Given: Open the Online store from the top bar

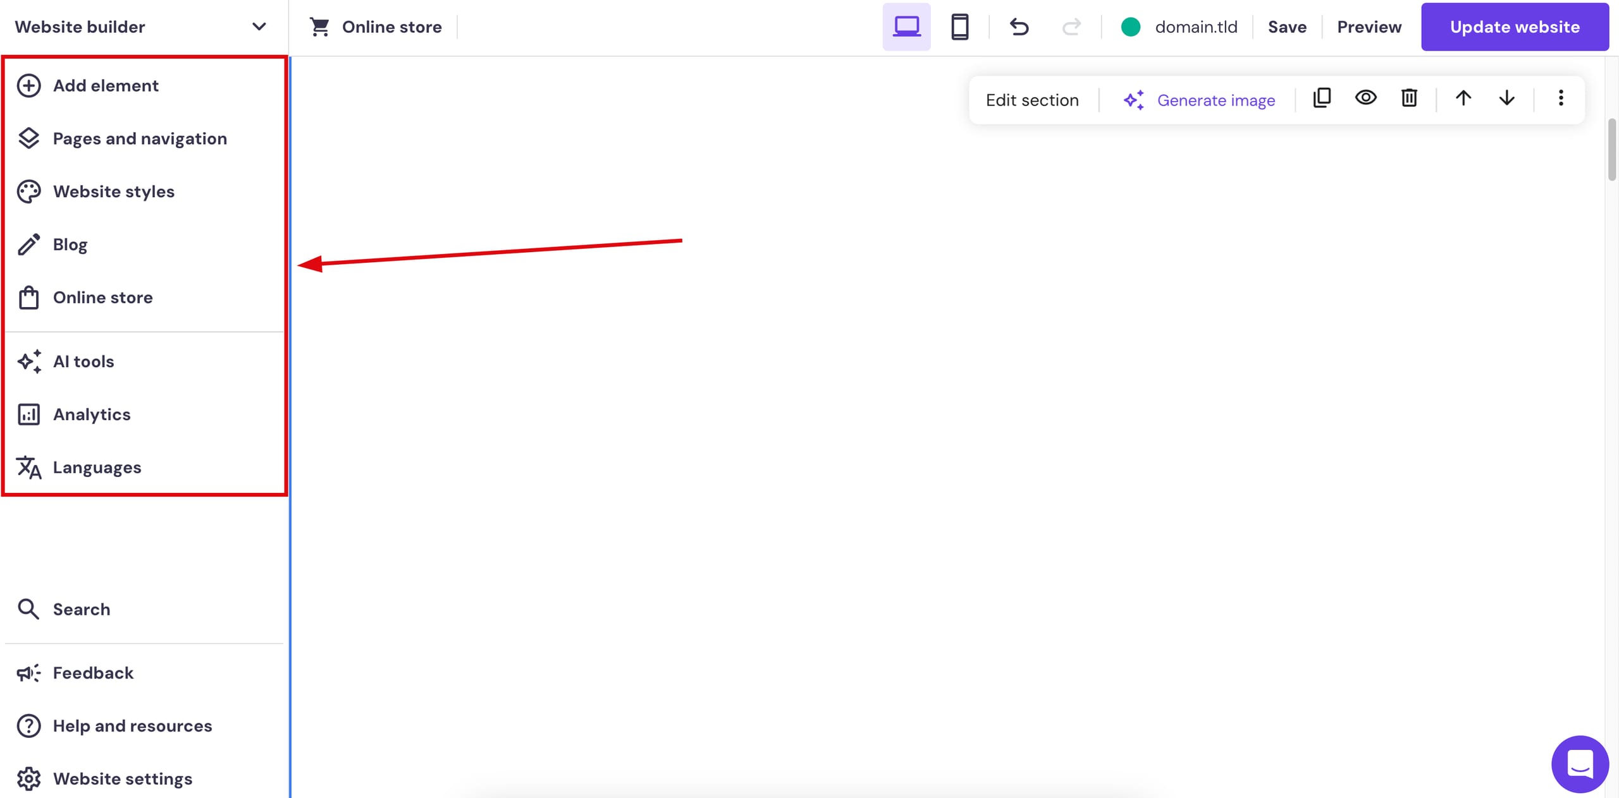Looking at the screenshot, I should tap(376, 27).
